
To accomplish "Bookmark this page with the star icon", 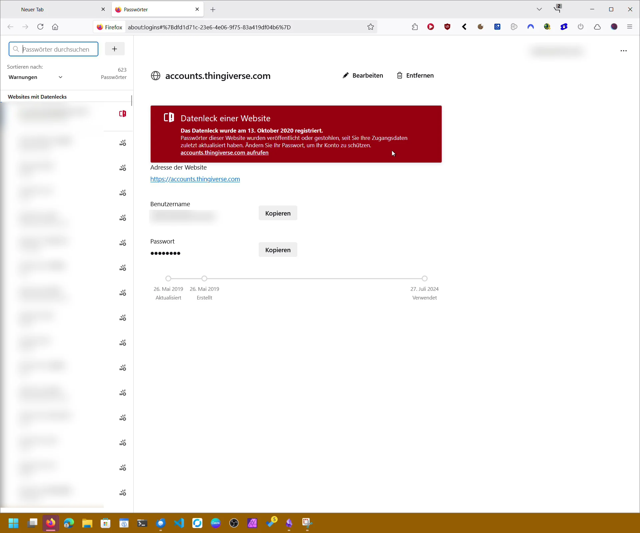I will point(371,27).
